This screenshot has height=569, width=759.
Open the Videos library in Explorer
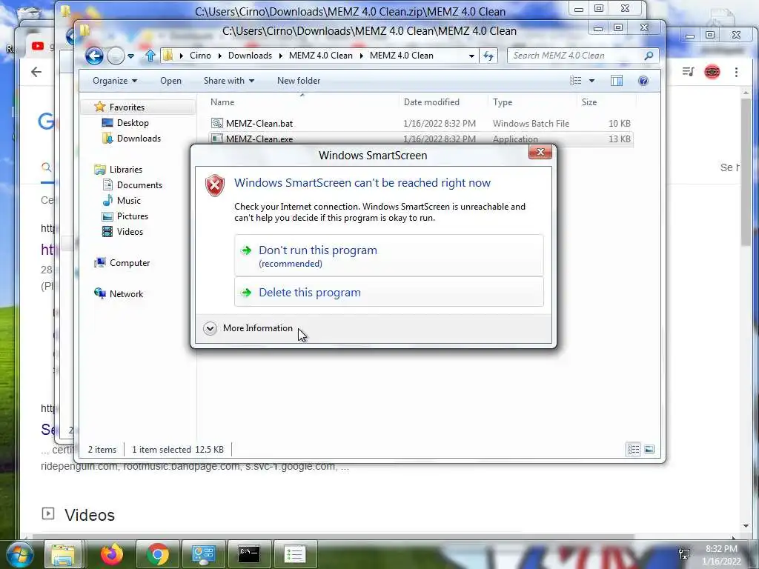tap(130, 231)
